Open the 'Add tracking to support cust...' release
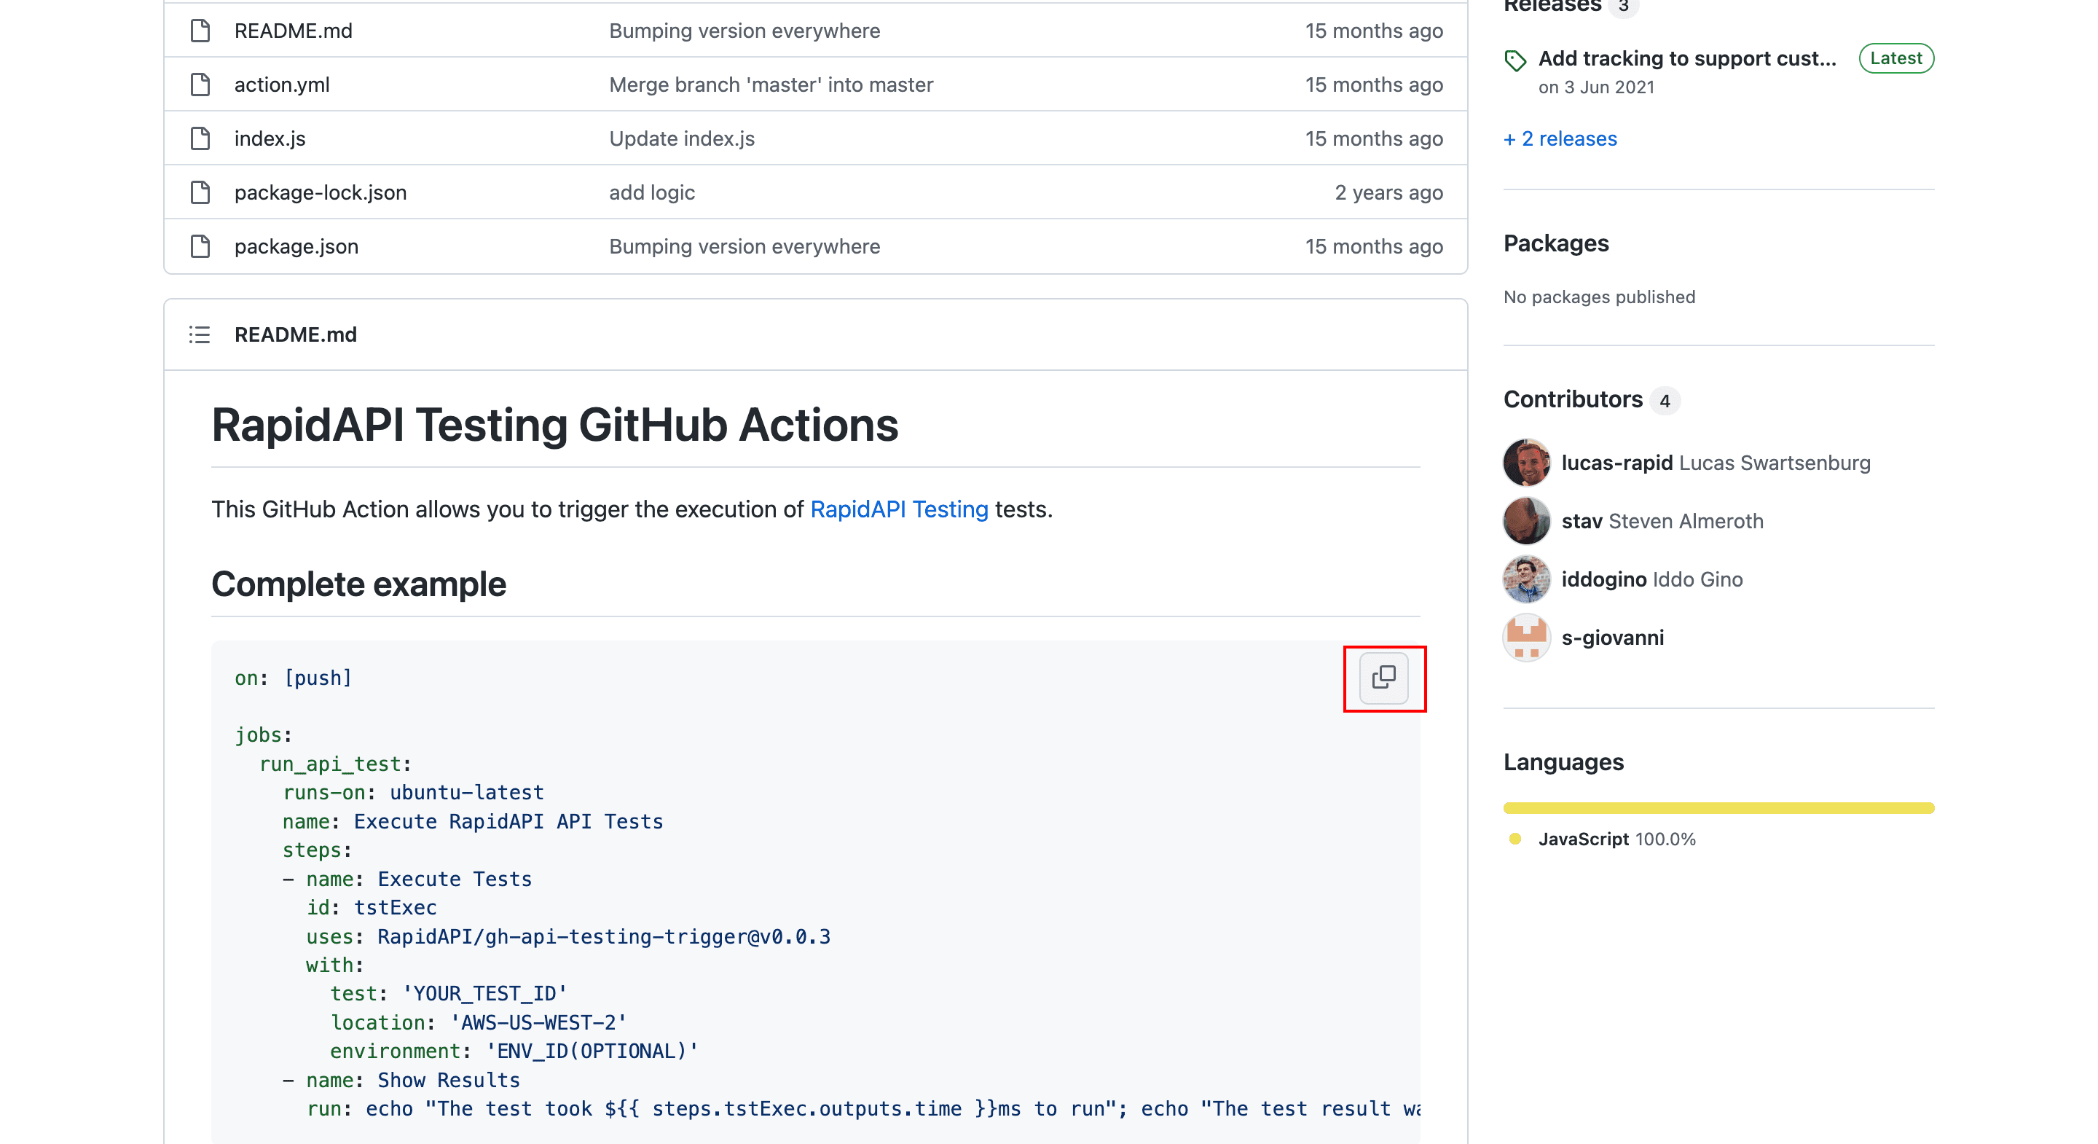The height and width of the screenshot is (1144, 2098). point(1688,59)
